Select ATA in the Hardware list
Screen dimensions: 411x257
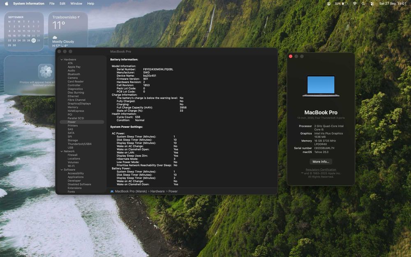click(x=70, y=63)
